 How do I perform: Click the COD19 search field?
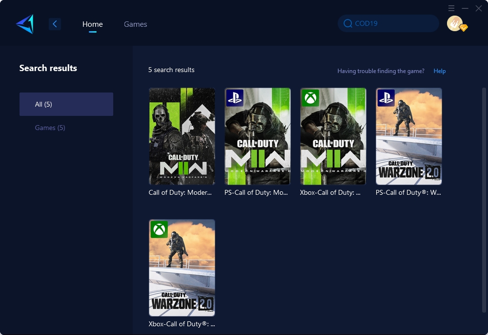(x=388, y=23)
